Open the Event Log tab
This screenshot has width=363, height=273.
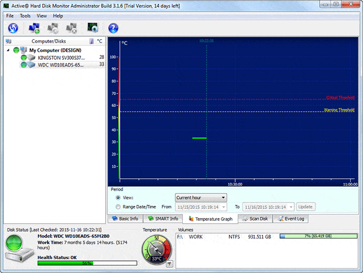point(290,219)
